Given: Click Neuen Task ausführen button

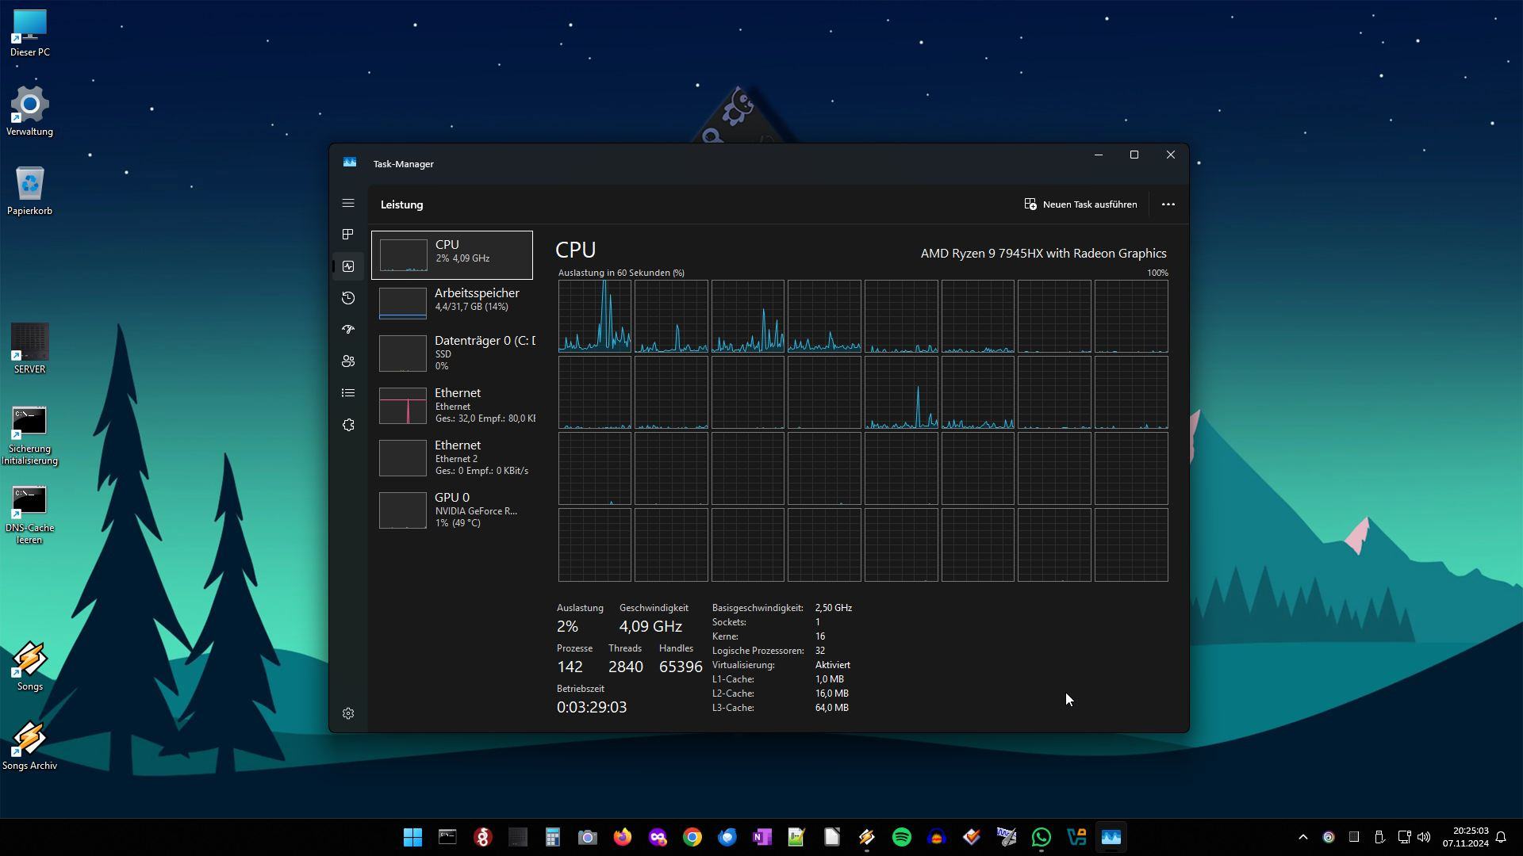Looking at the screenshot, I should click(1080, 204).
